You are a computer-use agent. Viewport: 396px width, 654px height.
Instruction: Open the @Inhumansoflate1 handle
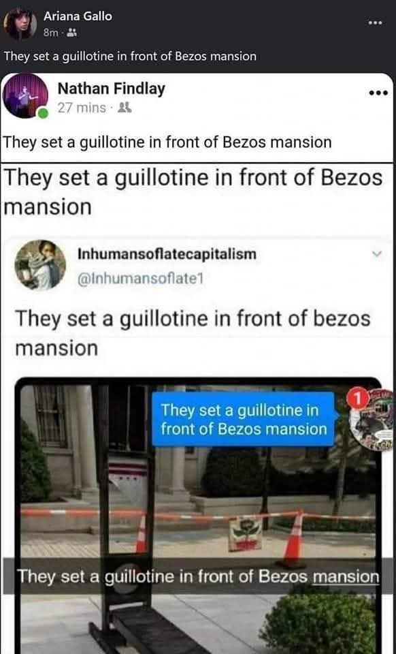tap(140, 278)
